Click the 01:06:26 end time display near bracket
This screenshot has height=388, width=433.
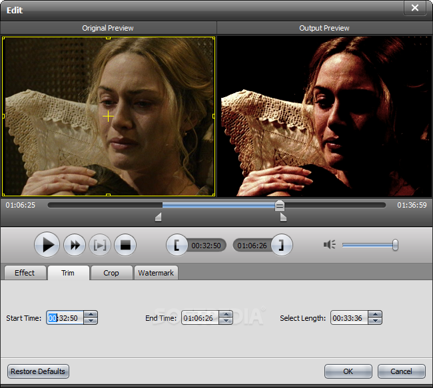[x=252, y=246]
